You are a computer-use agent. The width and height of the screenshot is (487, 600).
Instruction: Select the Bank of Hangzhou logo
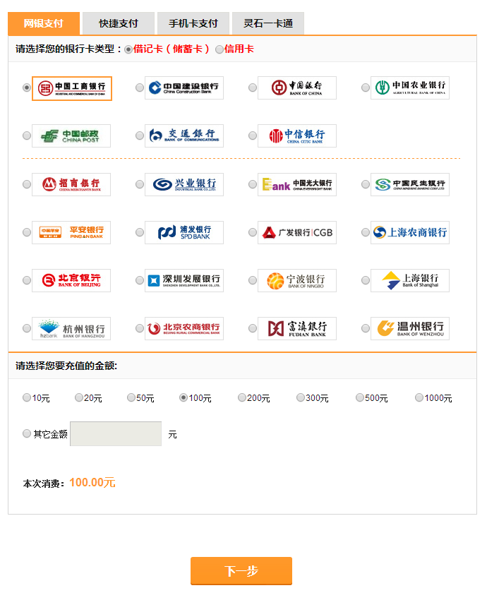71,328
